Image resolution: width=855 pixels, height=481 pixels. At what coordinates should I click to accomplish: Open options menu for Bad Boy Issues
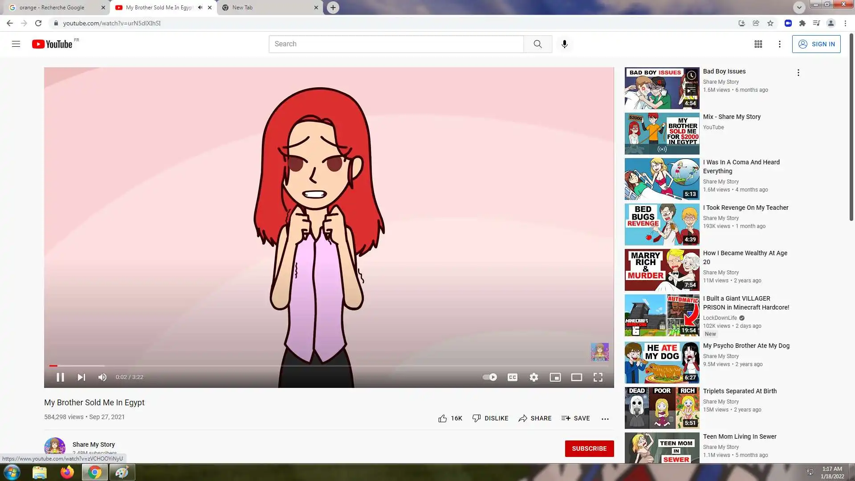pos(798,73)
